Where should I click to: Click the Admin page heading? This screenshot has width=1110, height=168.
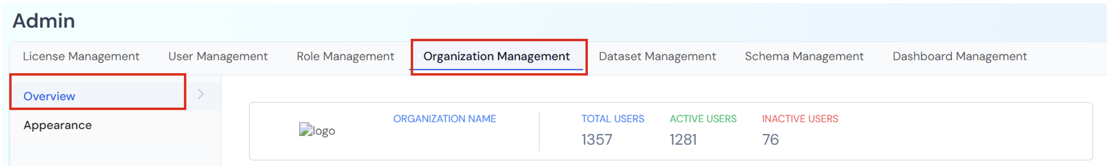click(x=44, y=21)
